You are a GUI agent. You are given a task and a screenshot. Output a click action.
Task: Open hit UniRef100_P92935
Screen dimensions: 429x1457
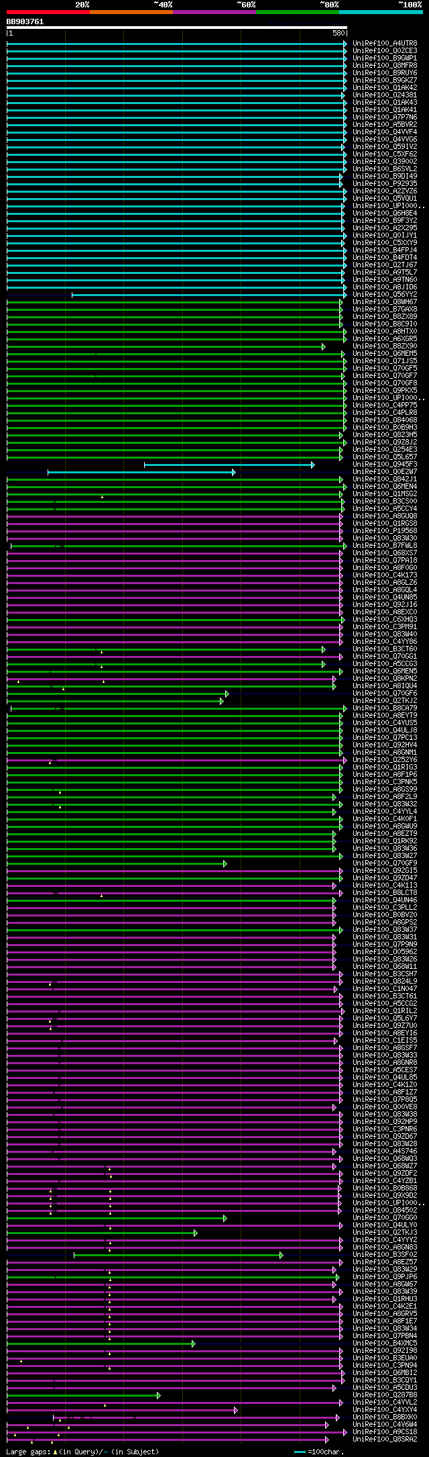point(385,184)
